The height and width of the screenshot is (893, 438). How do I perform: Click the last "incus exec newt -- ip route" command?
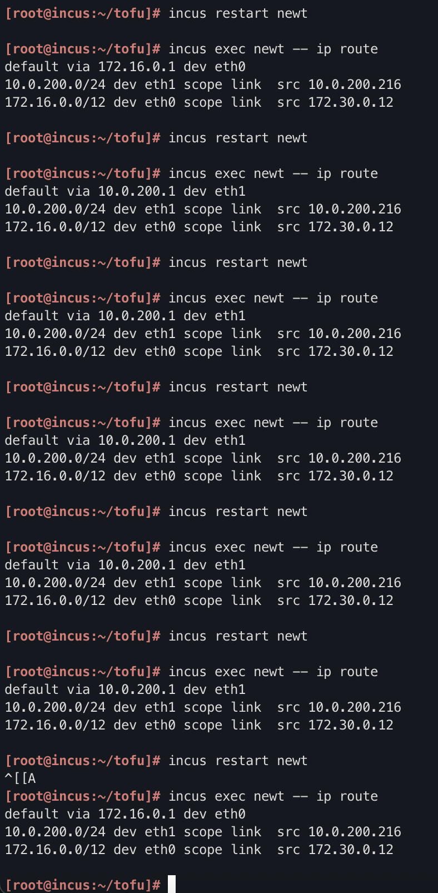(x=273, y=796)
